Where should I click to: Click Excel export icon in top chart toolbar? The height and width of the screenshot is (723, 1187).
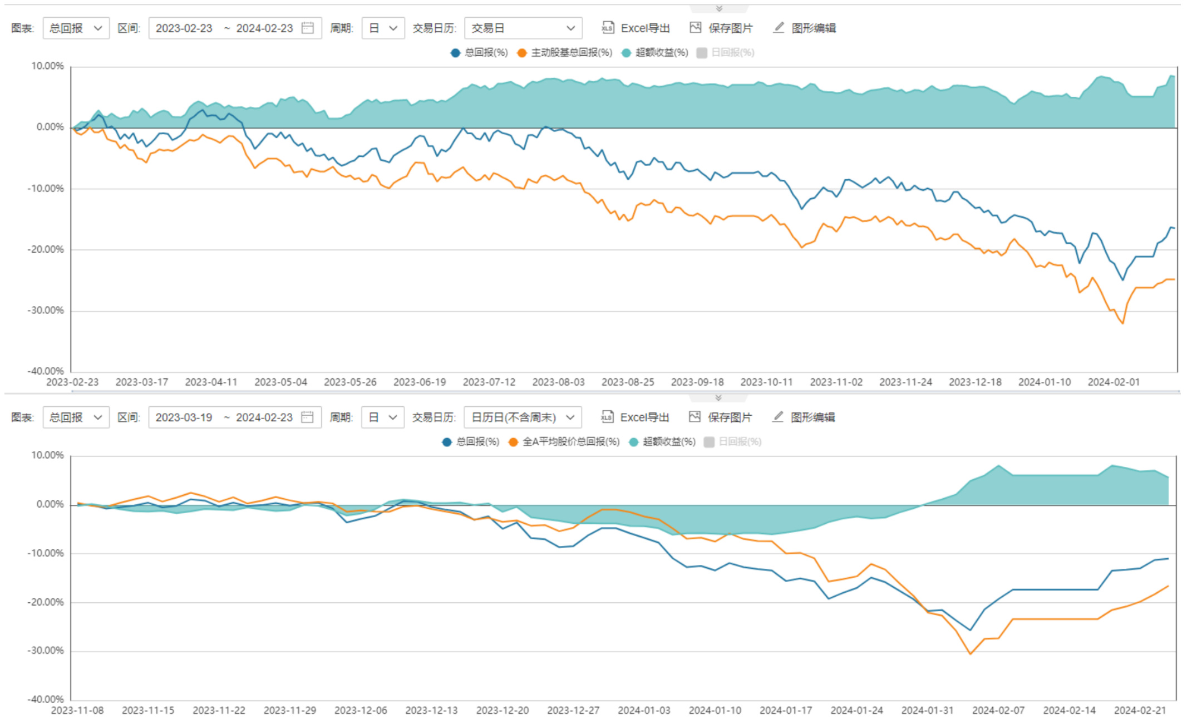pyautogui.click(x=607, y=28)
